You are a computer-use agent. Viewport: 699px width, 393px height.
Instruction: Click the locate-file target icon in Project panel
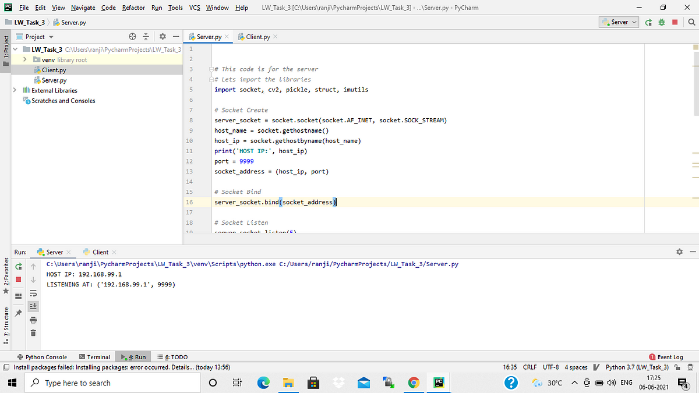point(132,37)
